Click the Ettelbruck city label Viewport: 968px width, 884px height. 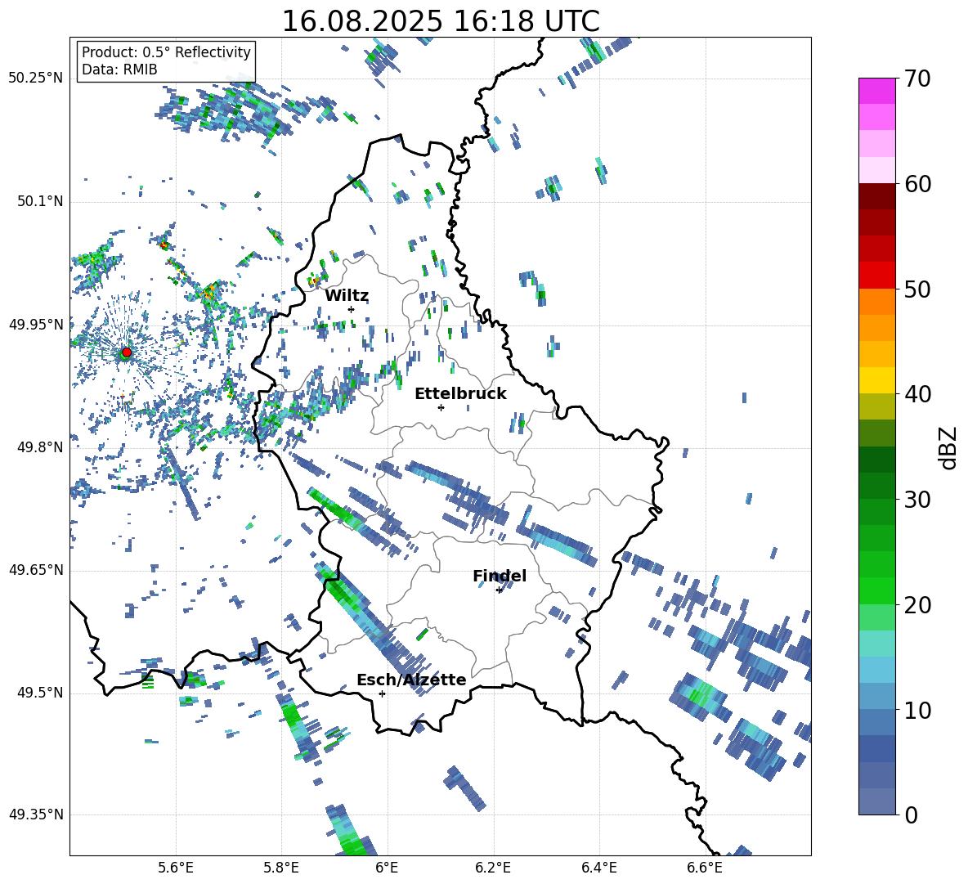click(460, 394)
